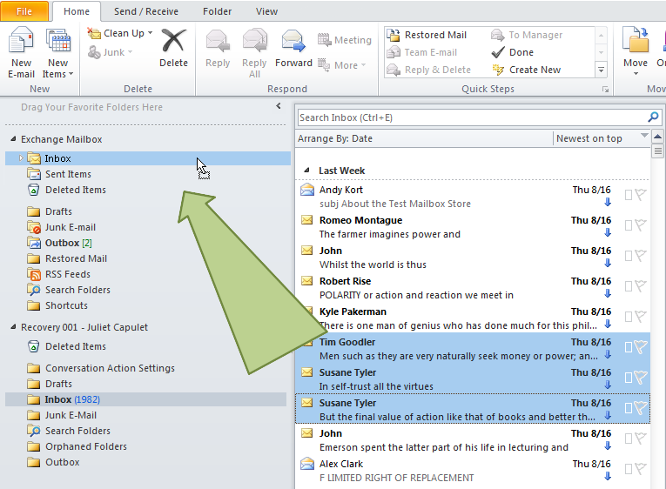Select Reply & Delete quick step
The image size is (666, 489).
pyautogui.click(x=429, y=70)
